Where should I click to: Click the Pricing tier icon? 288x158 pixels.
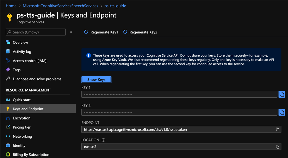(x=8, y=127)
